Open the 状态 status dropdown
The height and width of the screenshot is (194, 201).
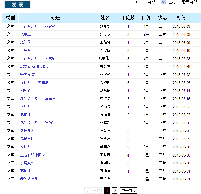click(156, 2)
